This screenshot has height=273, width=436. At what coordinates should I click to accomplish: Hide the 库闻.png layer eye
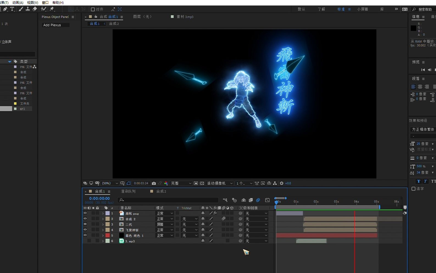click(85, 213)
